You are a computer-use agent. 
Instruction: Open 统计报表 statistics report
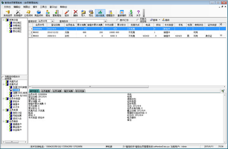(x=100, y=13)
